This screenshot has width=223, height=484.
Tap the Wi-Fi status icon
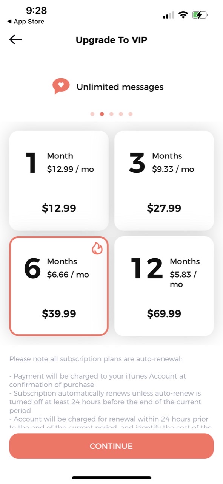click(183, 15)
